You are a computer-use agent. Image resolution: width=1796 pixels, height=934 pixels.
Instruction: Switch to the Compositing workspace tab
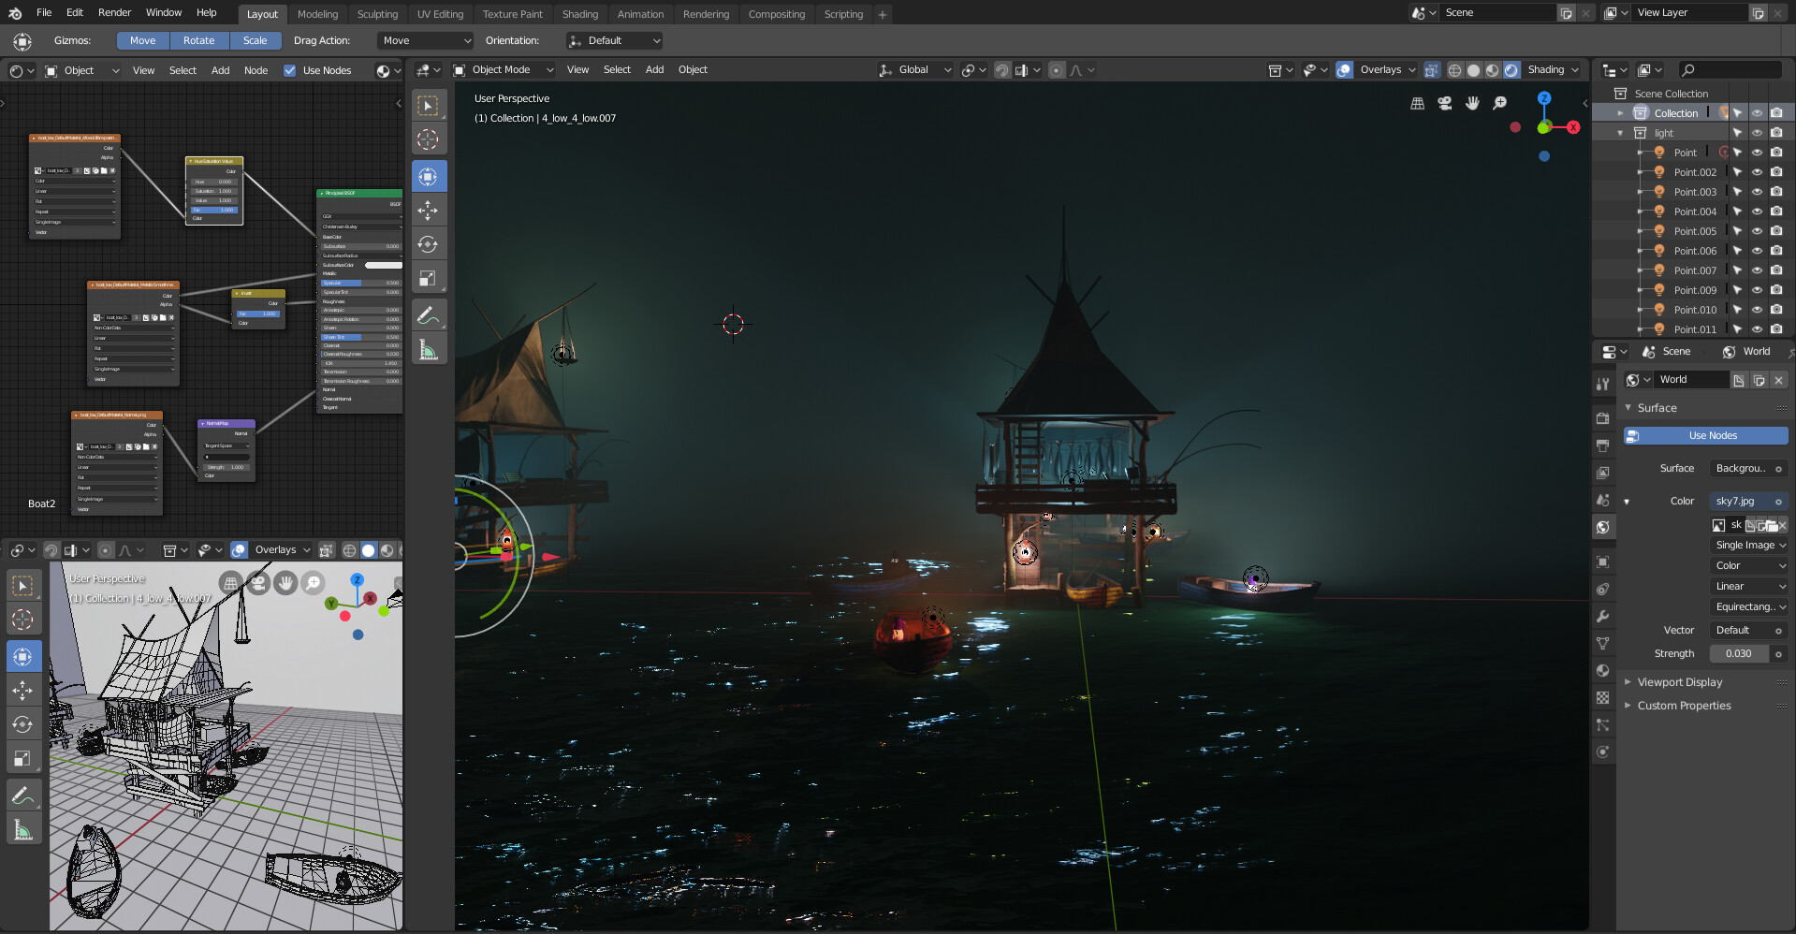tap(776, 14)
